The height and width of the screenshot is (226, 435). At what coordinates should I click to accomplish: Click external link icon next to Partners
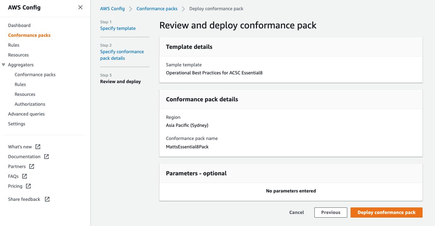coord(32,166)
